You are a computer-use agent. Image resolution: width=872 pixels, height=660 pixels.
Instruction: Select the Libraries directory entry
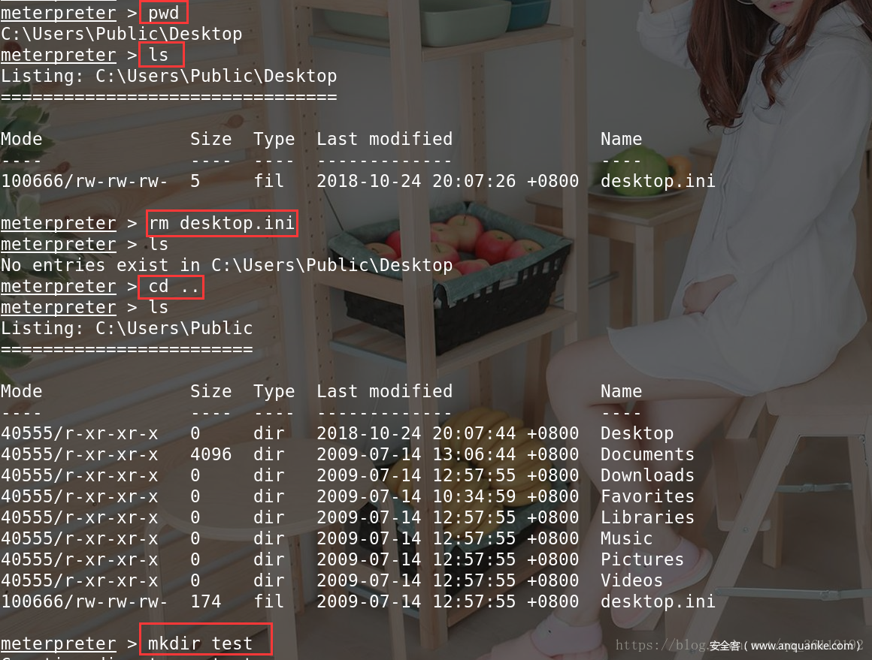pos(647,518)
